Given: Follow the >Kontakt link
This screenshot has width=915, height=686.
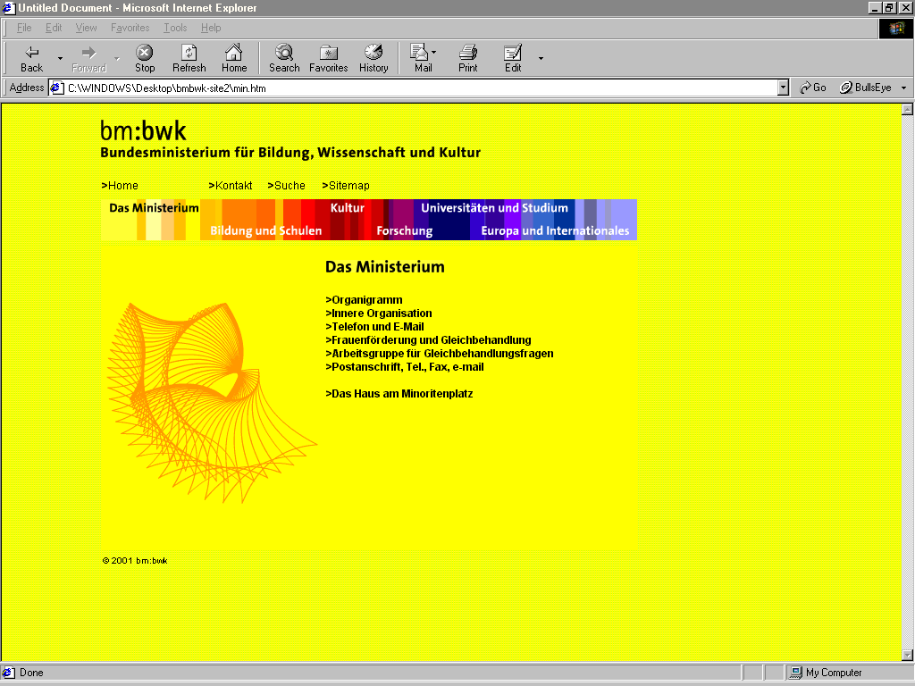Looking at the screenshot, I should click(231, 186).
